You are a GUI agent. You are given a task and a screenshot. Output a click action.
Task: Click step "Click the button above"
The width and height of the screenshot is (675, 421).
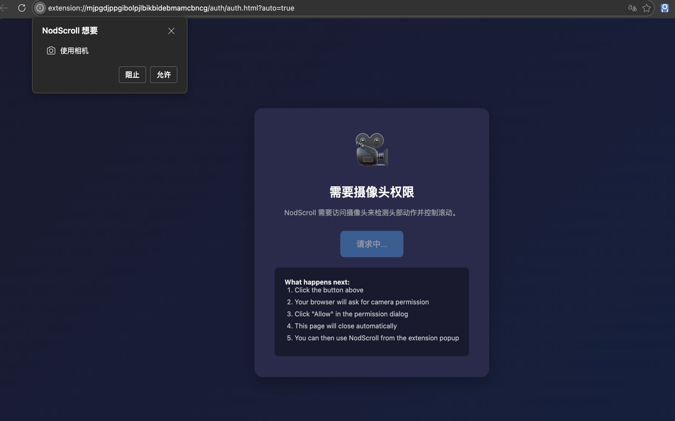coord(329,290)
